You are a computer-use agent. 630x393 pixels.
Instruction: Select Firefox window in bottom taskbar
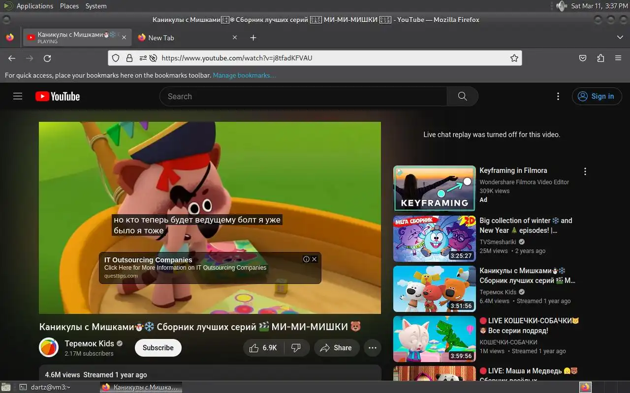point(140,387)
